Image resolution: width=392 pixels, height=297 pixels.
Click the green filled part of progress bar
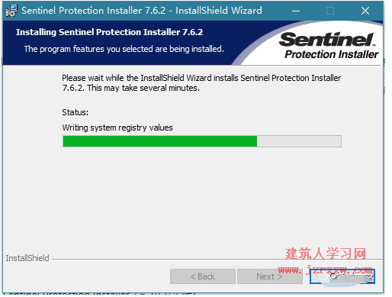[x=160, y=141]
